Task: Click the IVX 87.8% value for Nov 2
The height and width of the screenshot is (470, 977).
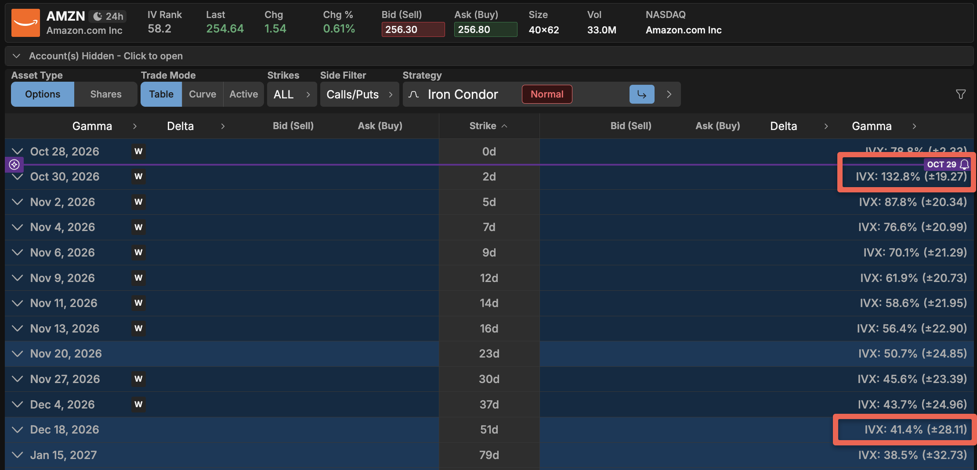Action: point(913,202)
